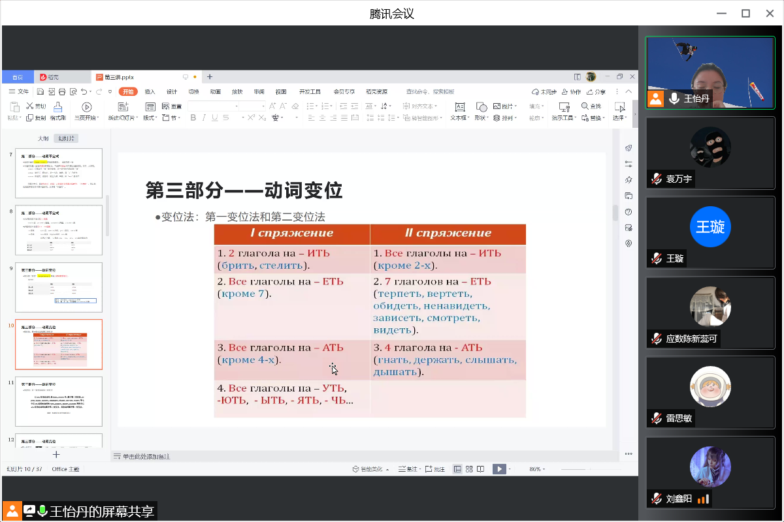784x522 pixels.
Task: Toggle Strikethrough formatting
Action: pos(225,118)
